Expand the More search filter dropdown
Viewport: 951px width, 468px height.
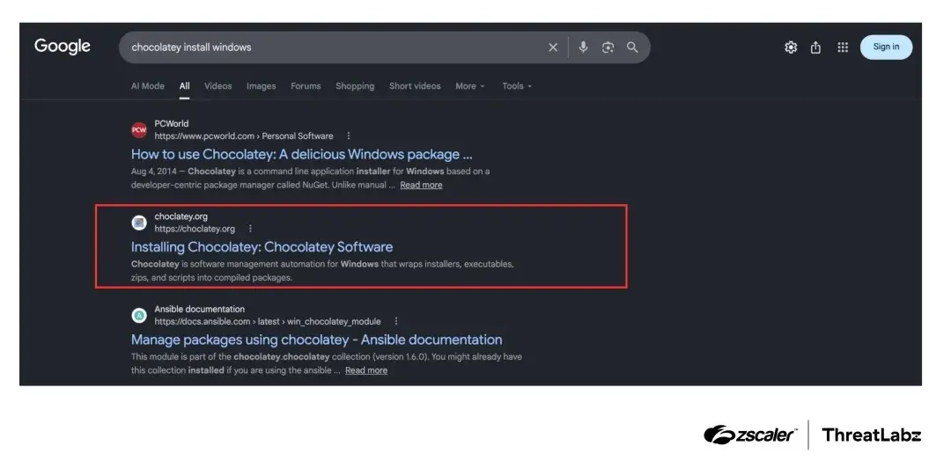(x=470, y=86)
